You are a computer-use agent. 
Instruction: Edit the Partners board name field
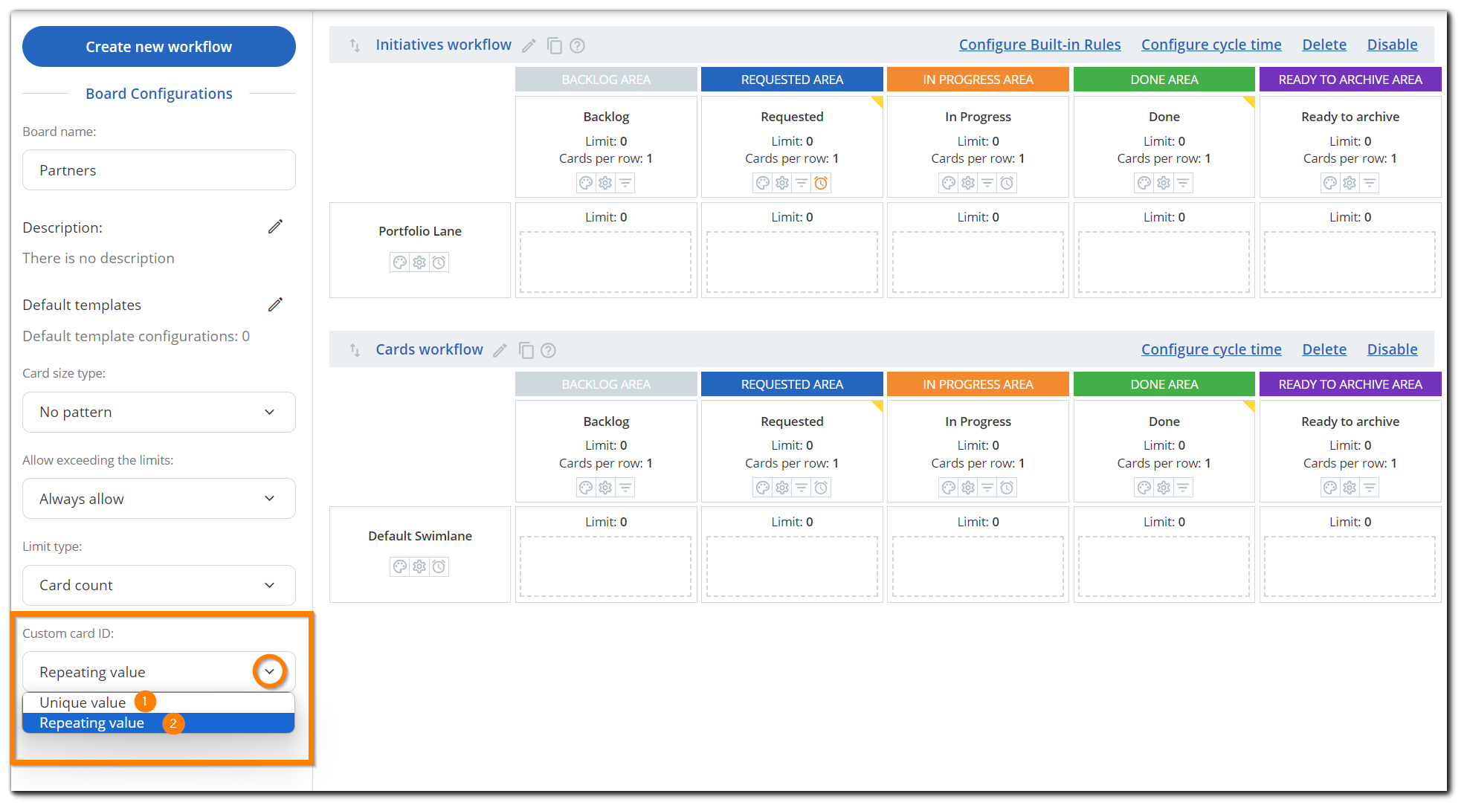pos(159,170)
